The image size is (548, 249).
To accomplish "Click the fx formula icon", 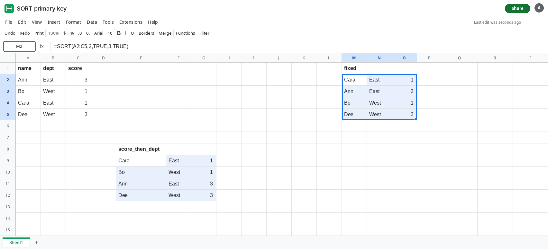I will (x=42, y=47).
